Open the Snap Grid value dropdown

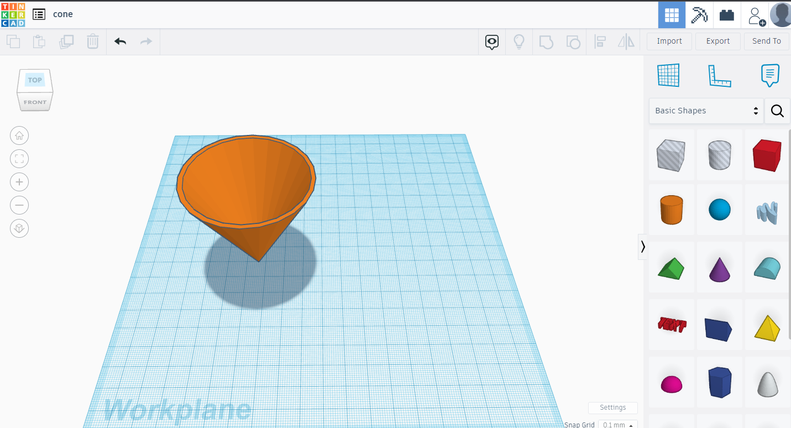coord(617,425)
